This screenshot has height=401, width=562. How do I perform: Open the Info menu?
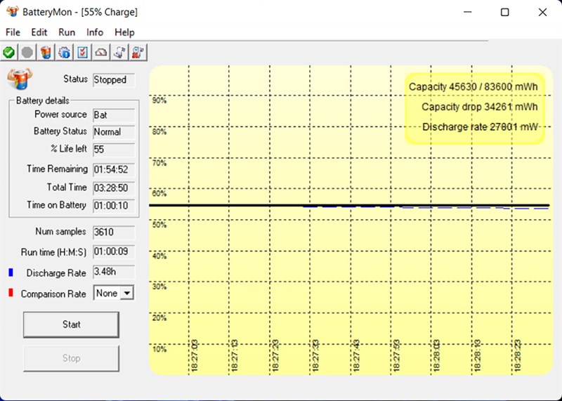[95, 32]
